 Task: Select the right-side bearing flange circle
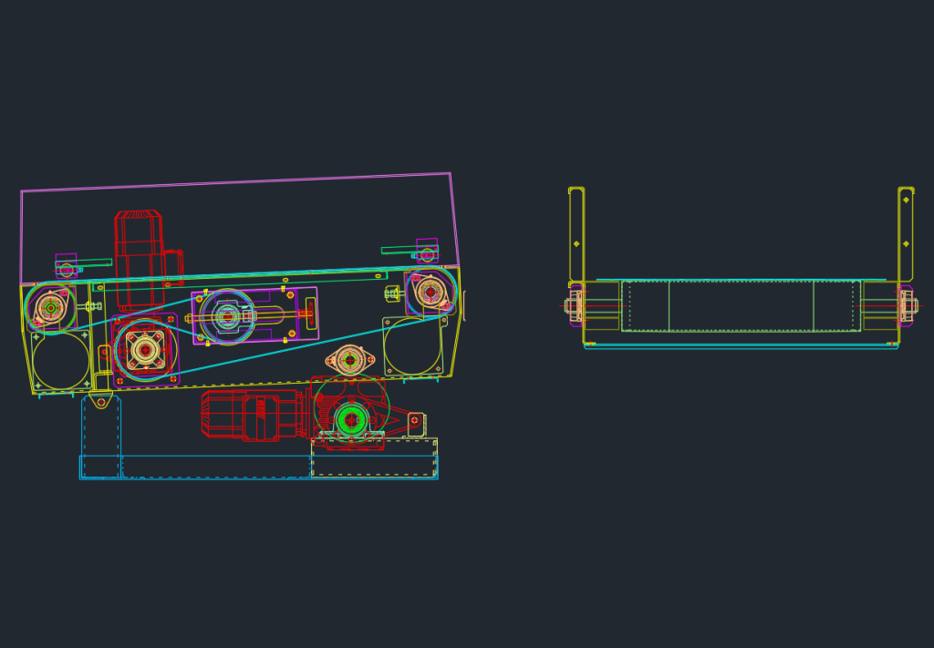(x=429, y=291)
